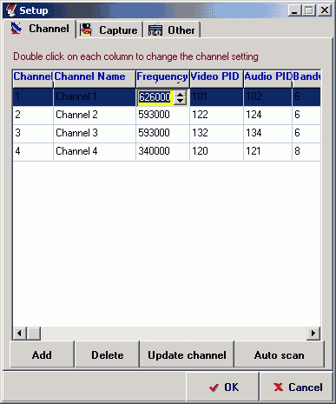Click the Other tab settings icon
The height and width of the screenshot is (404, 336).
[155, 30]
